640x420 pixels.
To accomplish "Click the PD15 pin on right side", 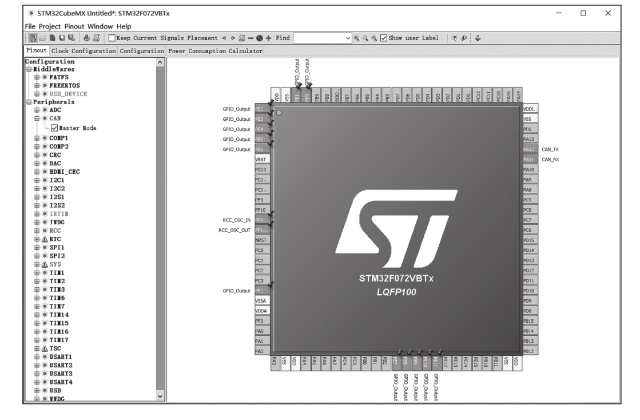I will coord(530,240).
